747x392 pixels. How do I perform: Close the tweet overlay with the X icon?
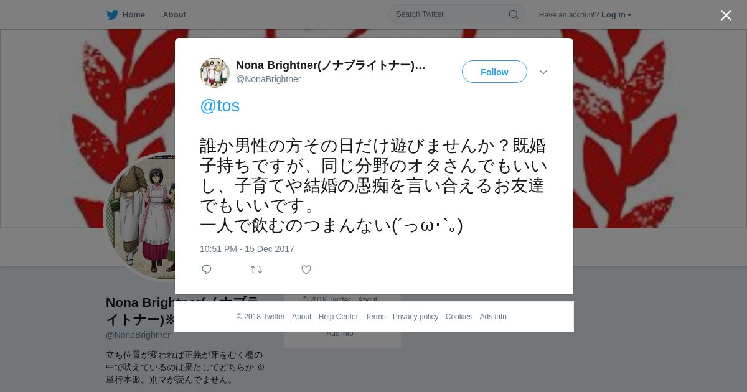[726, 15]
